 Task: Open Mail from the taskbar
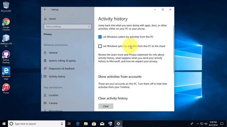pyautogui.click(x=102, y=124)
